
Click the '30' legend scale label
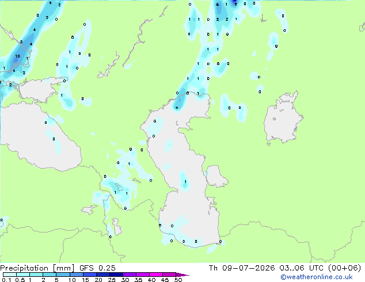(x=125, y=280)
